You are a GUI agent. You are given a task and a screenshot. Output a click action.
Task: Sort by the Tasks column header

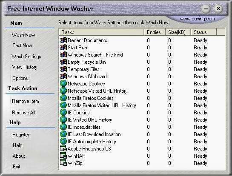click(102, 32)
